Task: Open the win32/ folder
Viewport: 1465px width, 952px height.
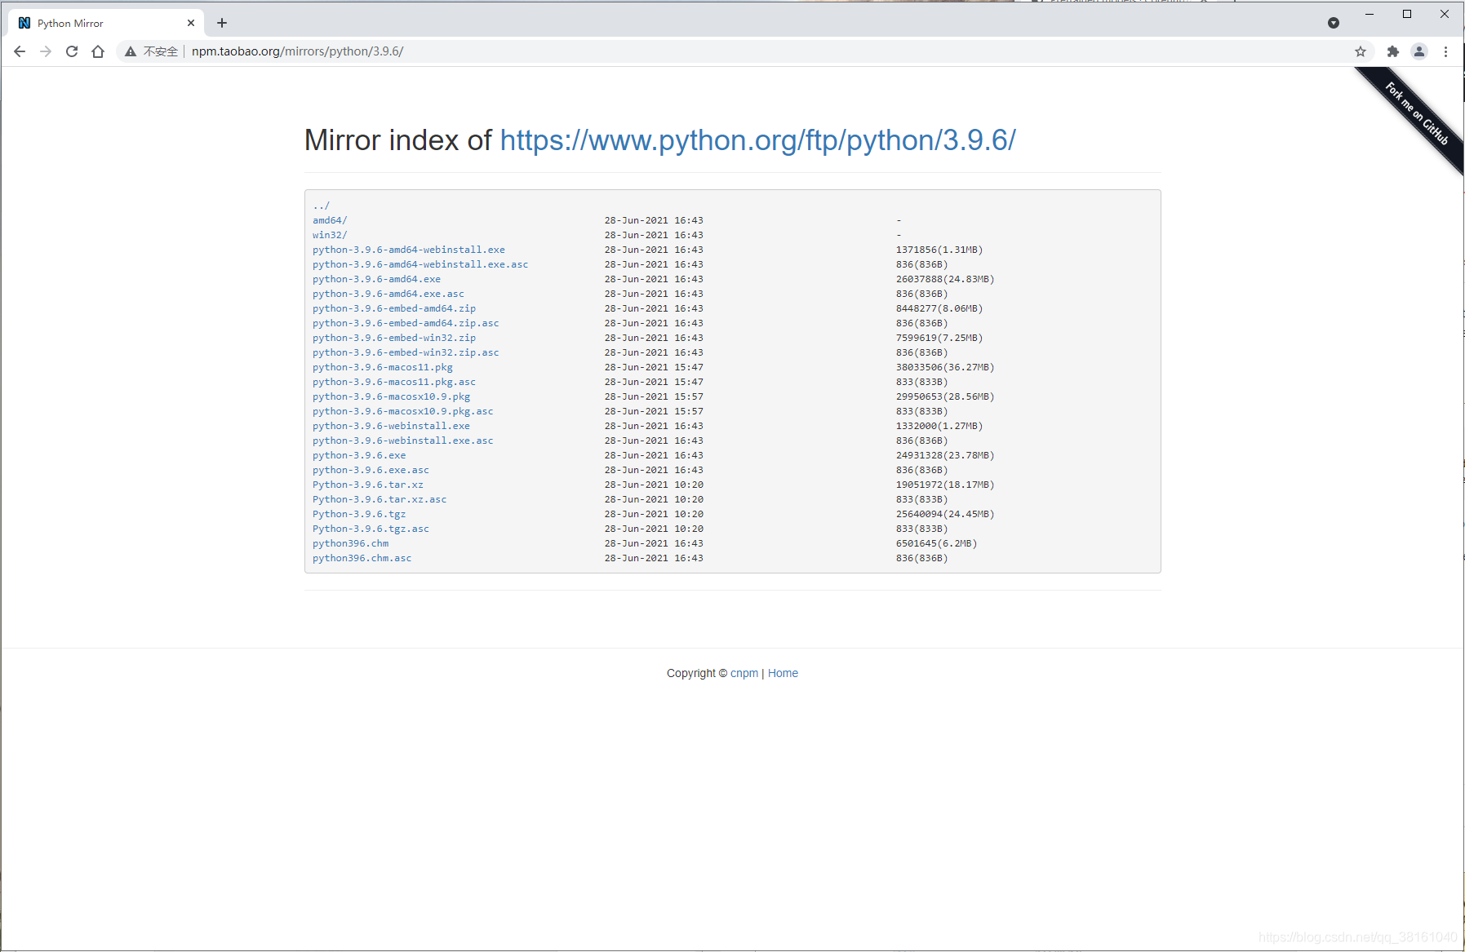Action: (330, 235)
